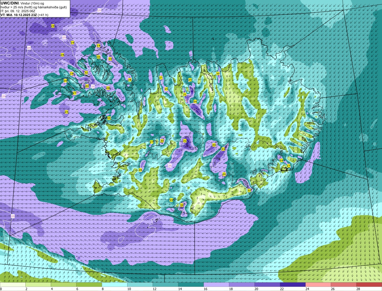The width and height of the screenshot is (382, 291).
Task: Select the "IT: þri. 09. 12. 2025 06Z" line
Action: [x=18, y=11]
